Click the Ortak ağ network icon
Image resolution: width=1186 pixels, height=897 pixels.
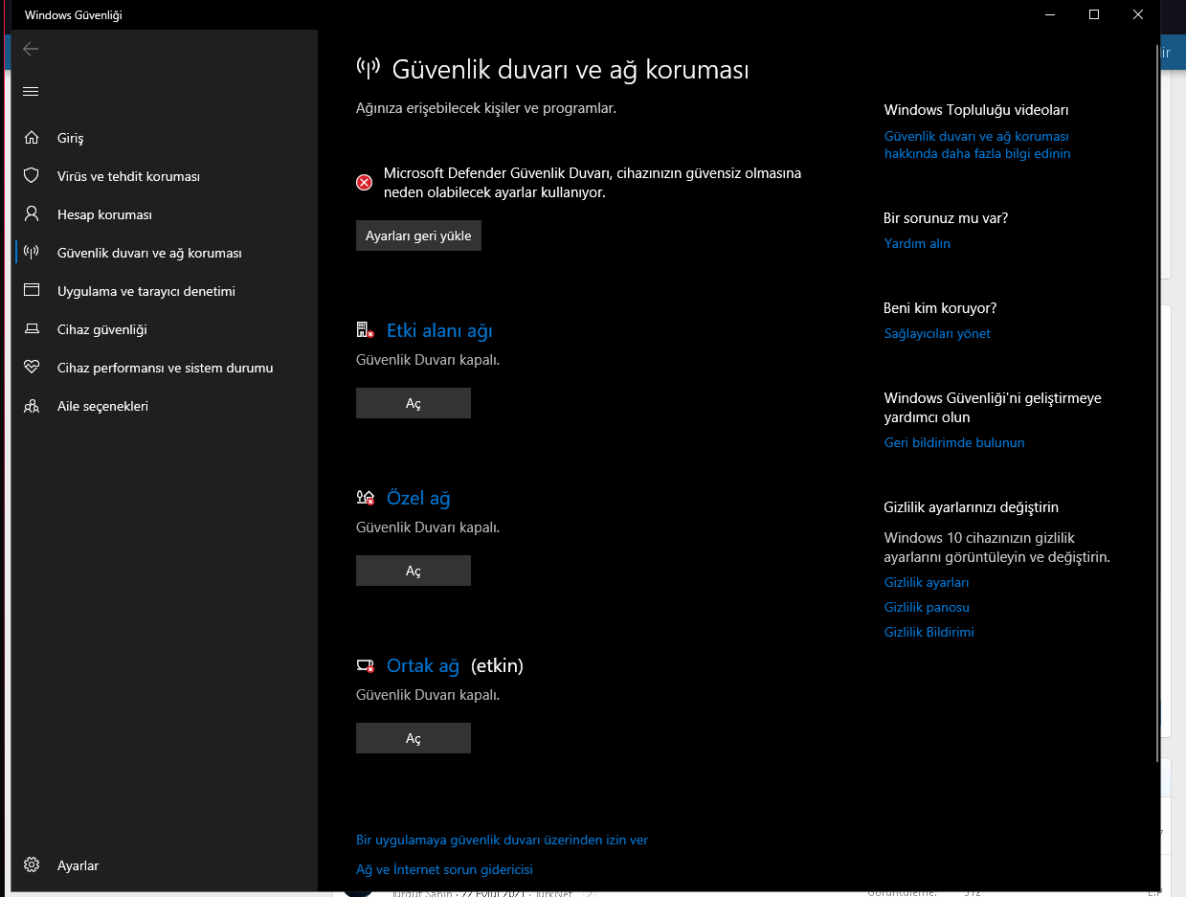click(365, 665)
